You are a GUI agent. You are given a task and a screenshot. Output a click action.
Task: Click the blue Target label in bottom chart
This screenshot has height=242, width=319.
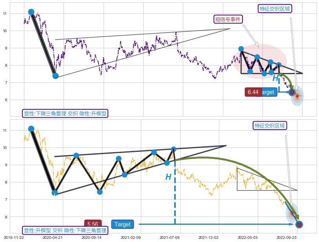pos(122,224)
